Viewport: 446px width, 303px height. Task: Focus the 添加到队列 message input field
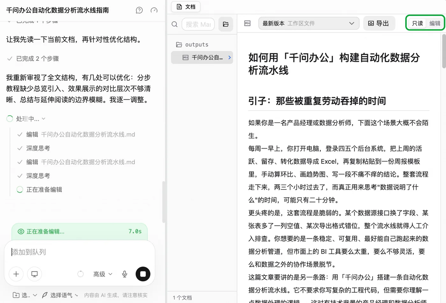point(80,252)
